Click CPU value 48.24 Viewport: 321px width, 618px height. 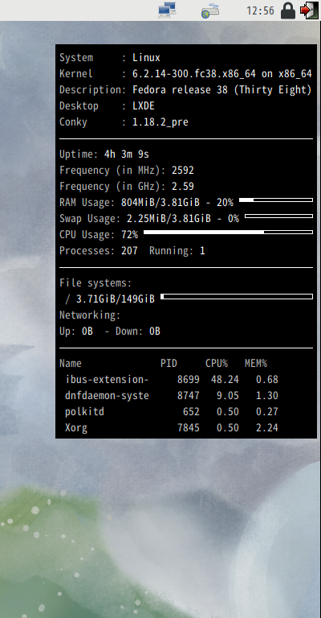[225, 380]
